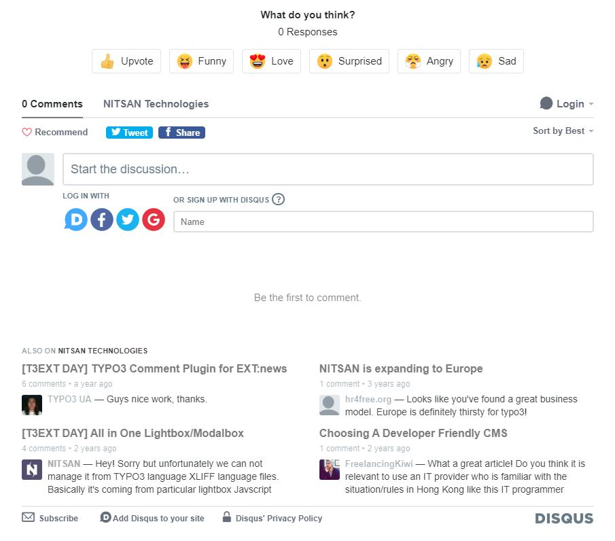Select the Love reaction

tap(271, 61)
